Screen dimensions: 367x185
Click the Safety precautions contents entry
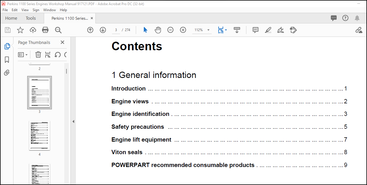229,127
